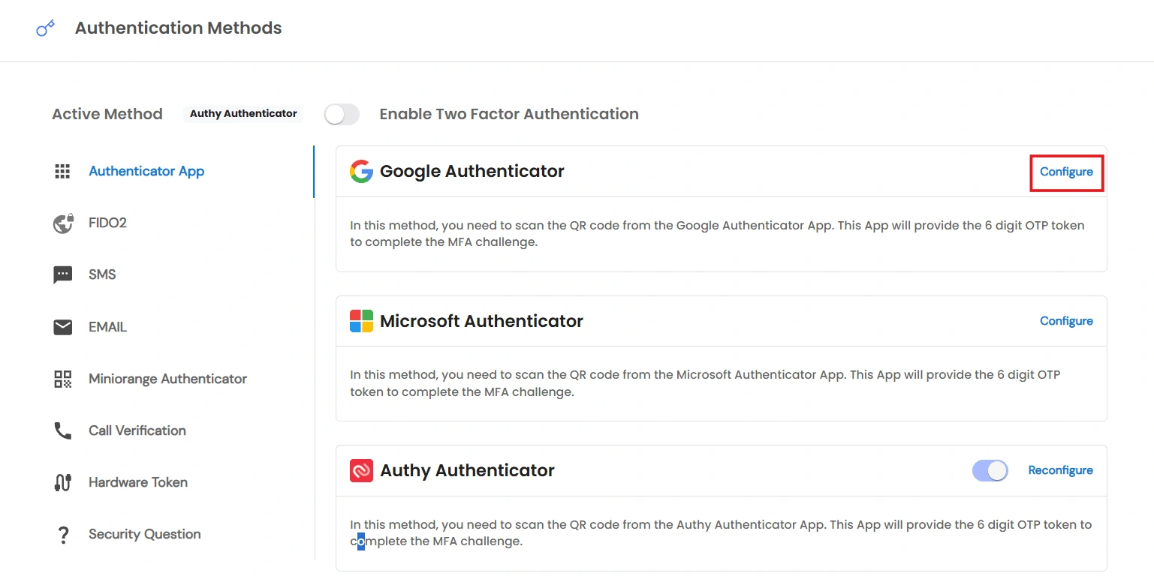Click the key icon beside Authentication Methods

pyautogui.click(x=46, y=28)
